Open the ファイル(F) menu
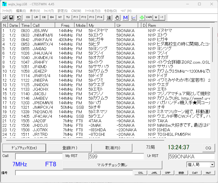The width and height of the screenshot is (218, 183). coord(7,11)
